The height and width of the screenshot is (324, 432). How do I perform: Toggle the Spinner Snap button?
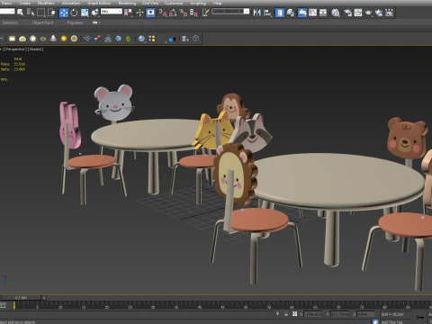click(193, 13)
